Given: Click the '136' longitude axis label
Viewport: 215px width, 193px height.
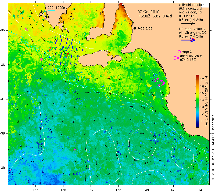Looking at the screenshot, I should 63,190.
